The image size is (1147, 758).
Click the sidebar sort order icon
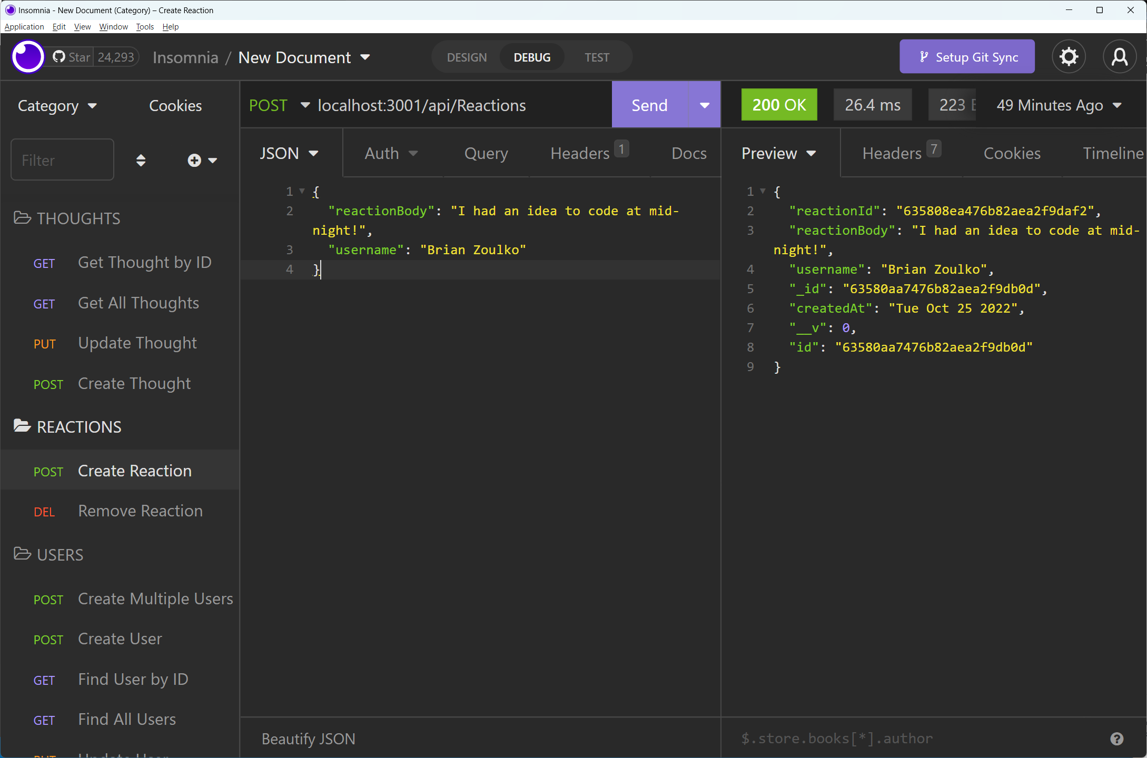(141, 159)
